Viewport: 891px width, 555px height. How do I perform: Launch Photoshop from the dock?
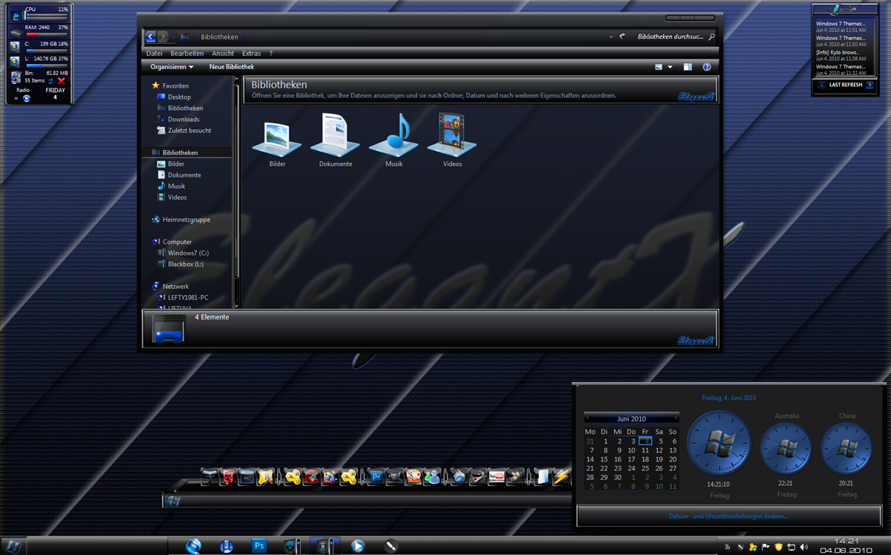pyautogui.click(x=376, y=476)
